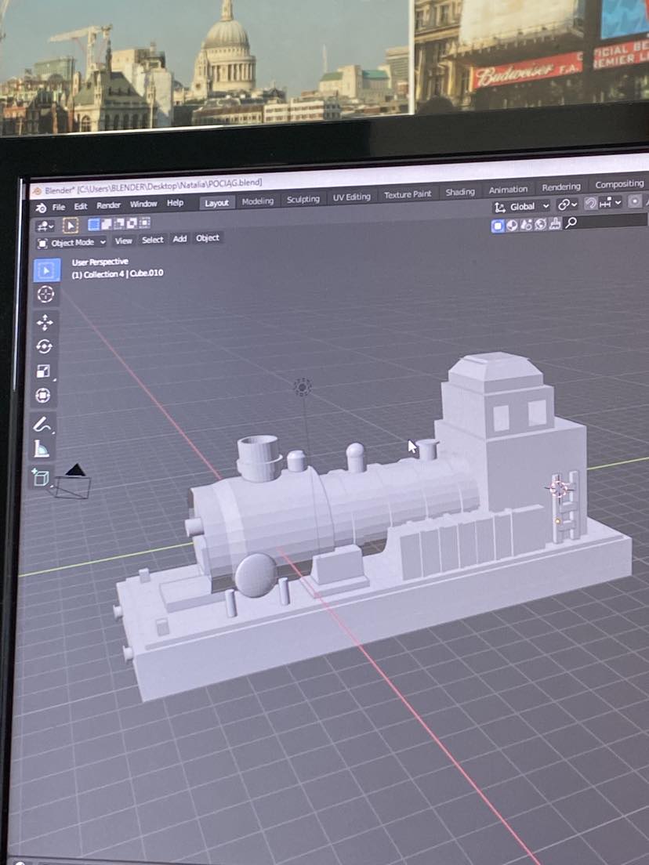Open the viewport View menu
This screenshot has width=649, height=865.
click(123, 241)
